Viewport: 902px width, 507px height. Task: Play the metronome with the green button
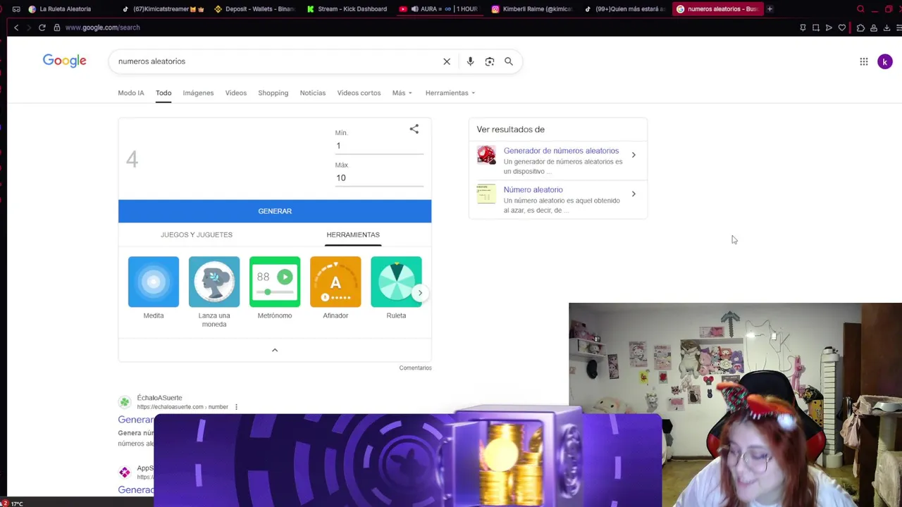pyautogui.click(x=285, y=277)
